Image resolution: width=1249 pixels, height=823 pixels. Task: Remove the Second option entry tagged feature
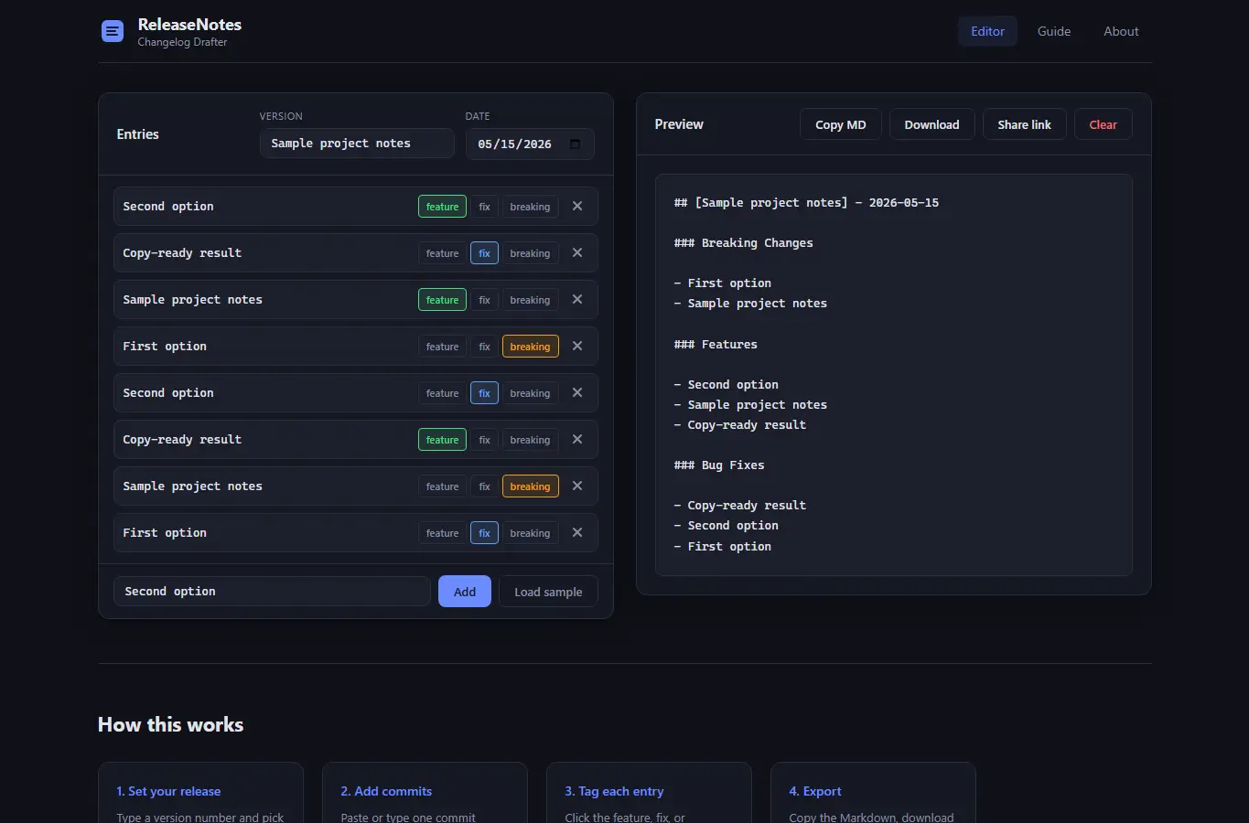[x=577, y=207]
